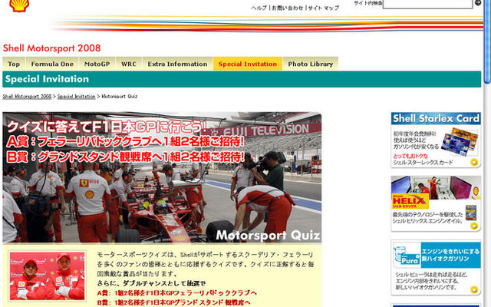Open the サイトマップ site map link
Image resolution: width=491 pixels, height=307 pixels.
pyautogui.click(x=324, y=8)
